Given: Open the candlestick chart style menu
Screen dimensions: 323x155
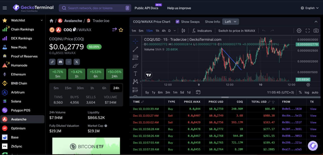Looking at the screenshot, I should [x=183, y=30].
